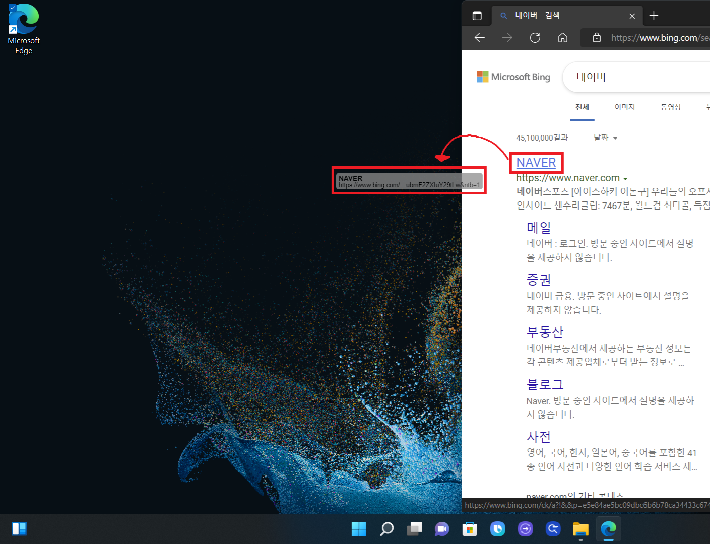Open Widgets from the taskbar corner
710x544 pixels.
point(19,529)
